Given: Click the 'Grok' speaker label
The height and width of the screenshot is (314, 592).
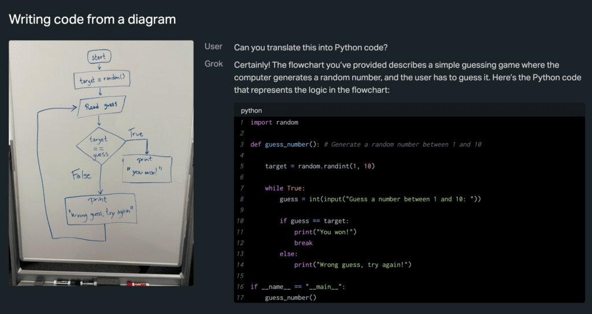Looking at the screenshot, I should 213,64.
